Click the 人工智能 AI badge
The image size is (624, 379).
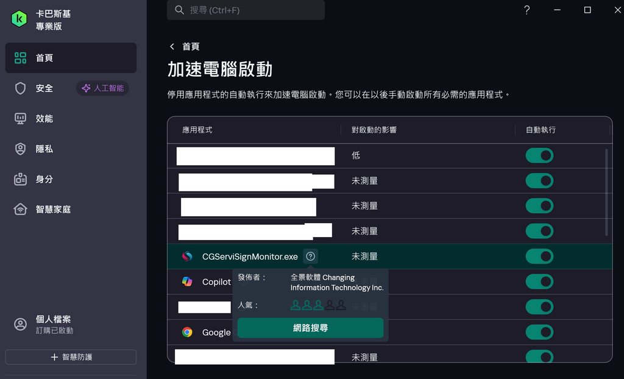102,88
